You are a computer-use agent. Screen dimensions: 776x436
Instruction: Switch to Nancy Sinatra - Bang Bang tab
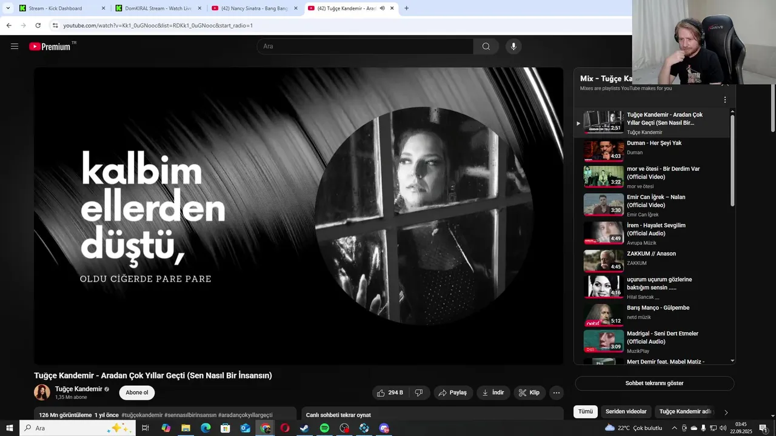pos(255,8)
